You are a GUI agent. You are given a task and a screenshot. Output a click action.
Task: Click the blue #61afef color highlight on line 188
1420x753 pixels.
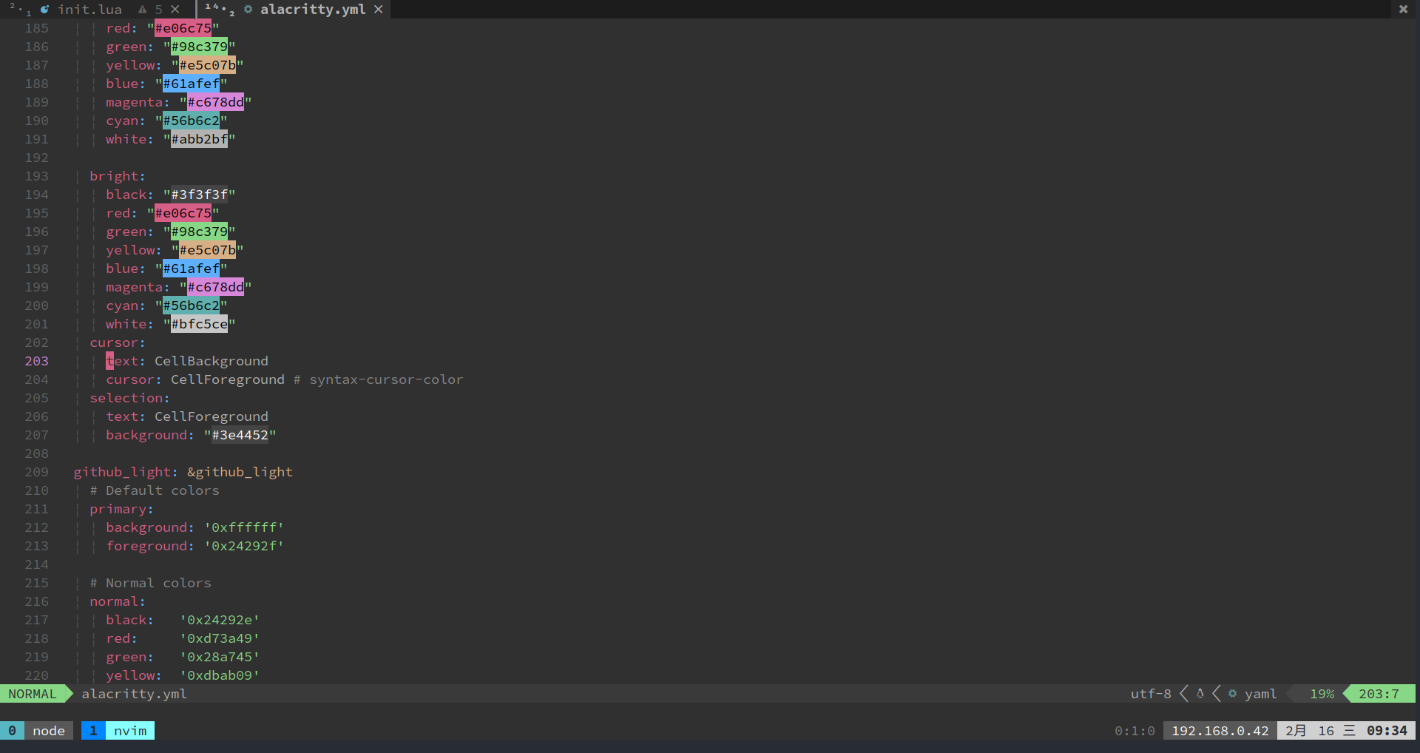click(191, 84)
